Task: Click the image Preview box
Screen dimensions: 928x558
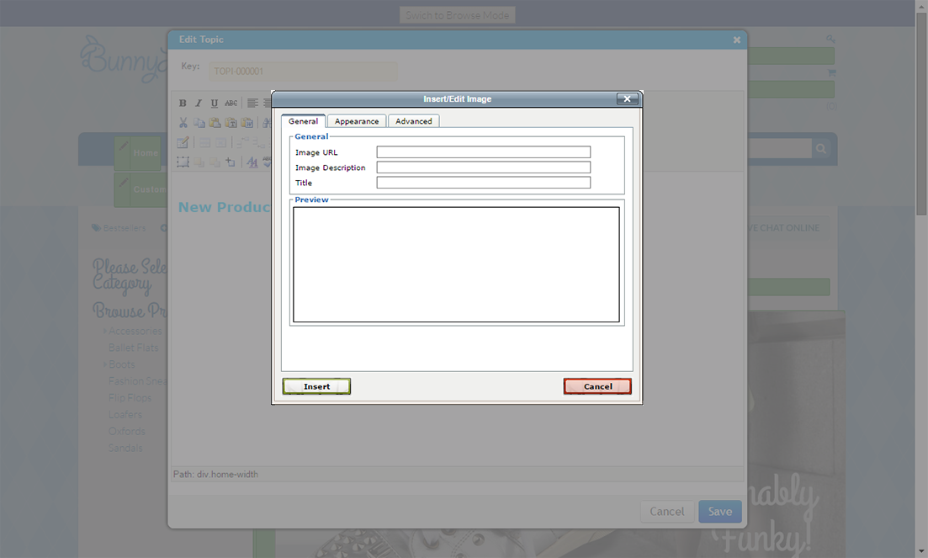Action: pyautogui.click(x=456, y=264)
